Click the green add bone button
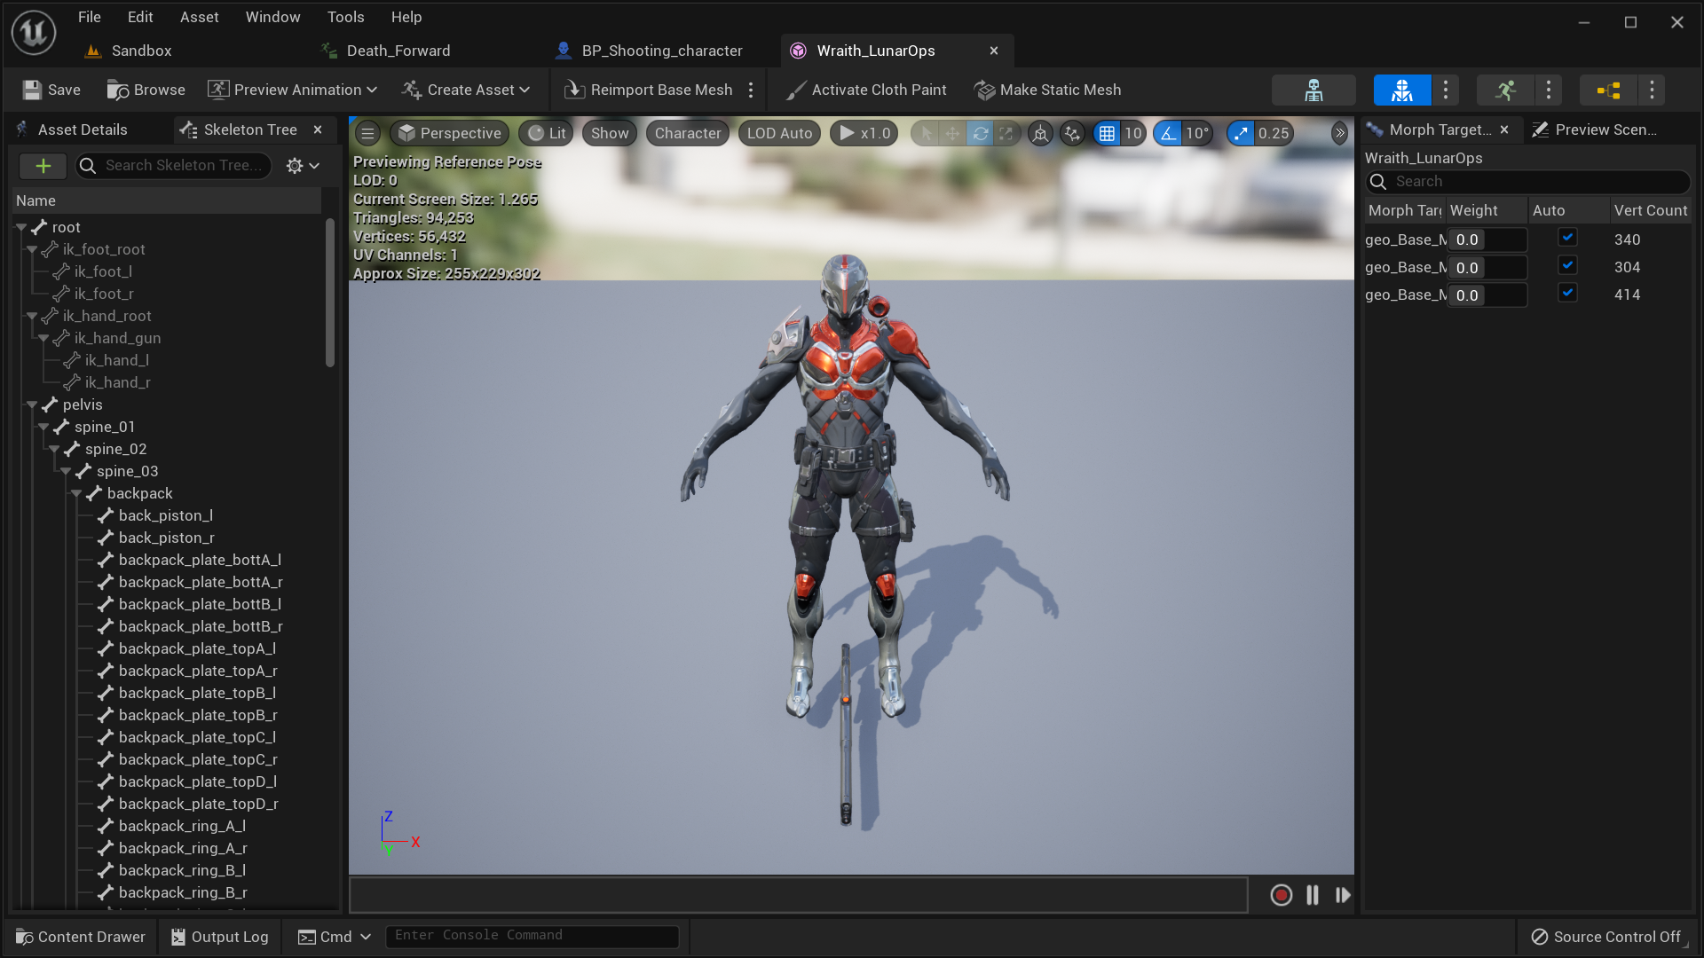 coord(43,165)
